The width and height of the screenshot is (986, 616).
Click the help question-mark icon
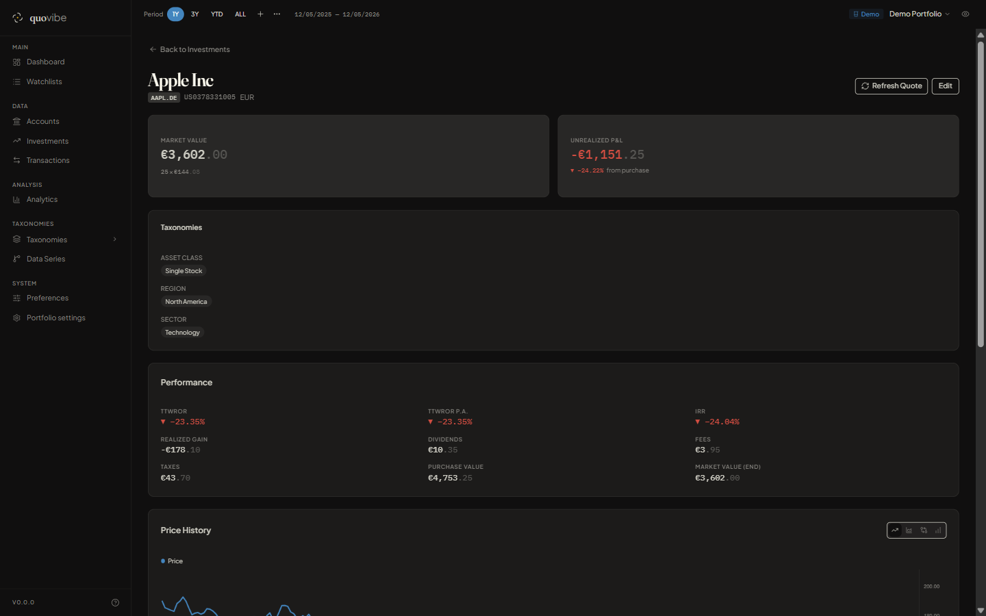click(115, 602)
